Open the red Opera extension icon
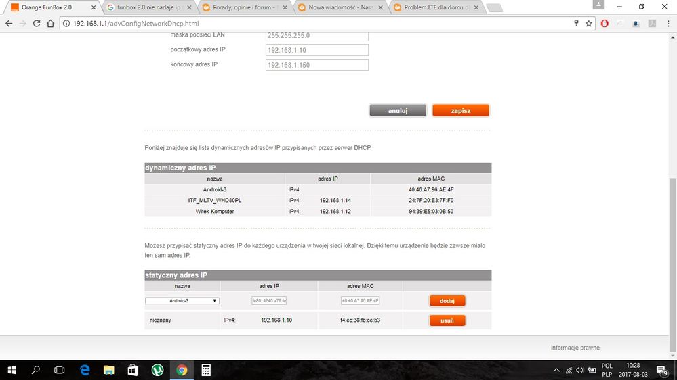 click(x=604, y=24)
